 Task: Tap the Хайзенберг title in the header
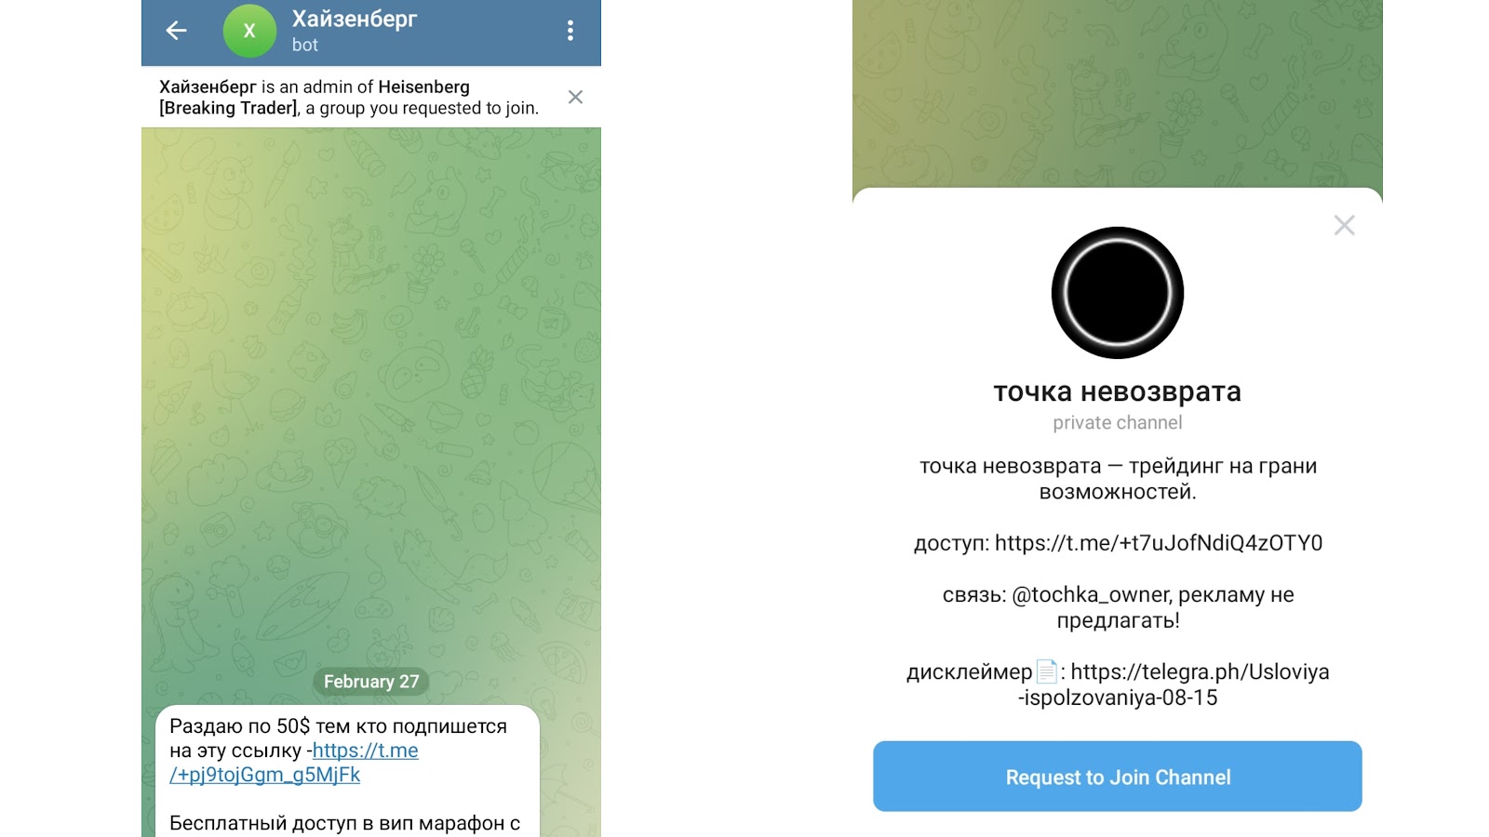tap(355, 19)
